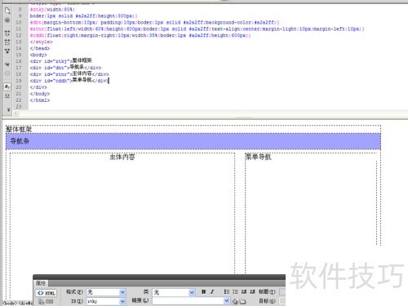Click the Title (标题) input field
This screenshot has height=306, width=408.
(x=282, y=292)
